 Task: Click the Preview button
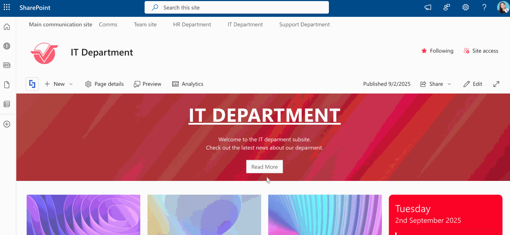click(147, 84)
